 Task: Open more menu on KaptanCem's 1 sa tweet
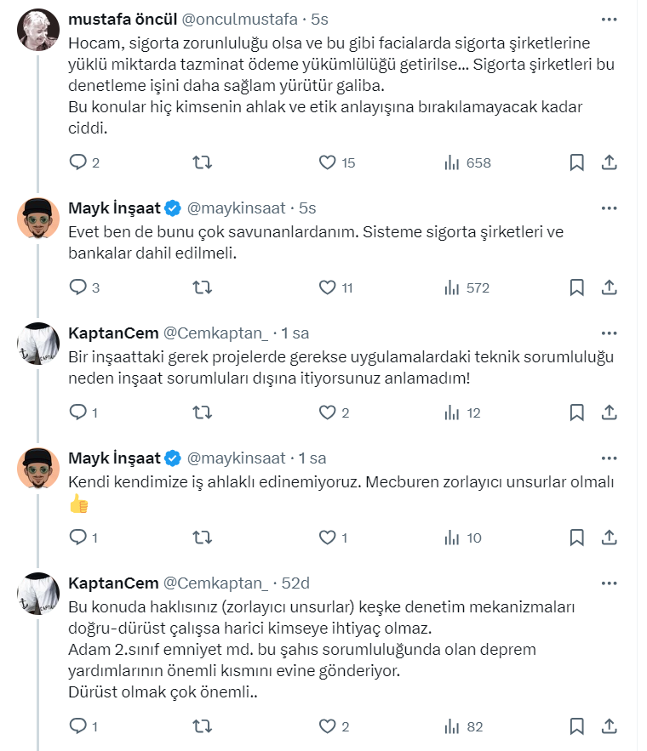610,333
